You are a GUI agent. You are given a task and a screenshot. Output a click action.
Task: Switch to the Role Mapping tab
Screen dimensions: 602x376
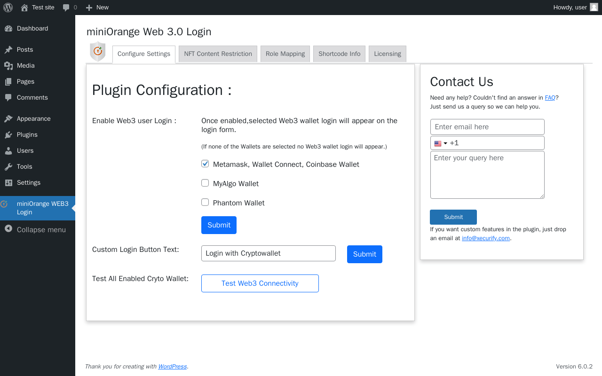285,54
